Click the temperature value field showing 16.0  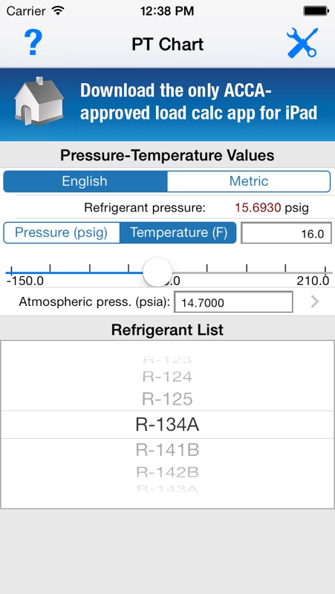286,233
